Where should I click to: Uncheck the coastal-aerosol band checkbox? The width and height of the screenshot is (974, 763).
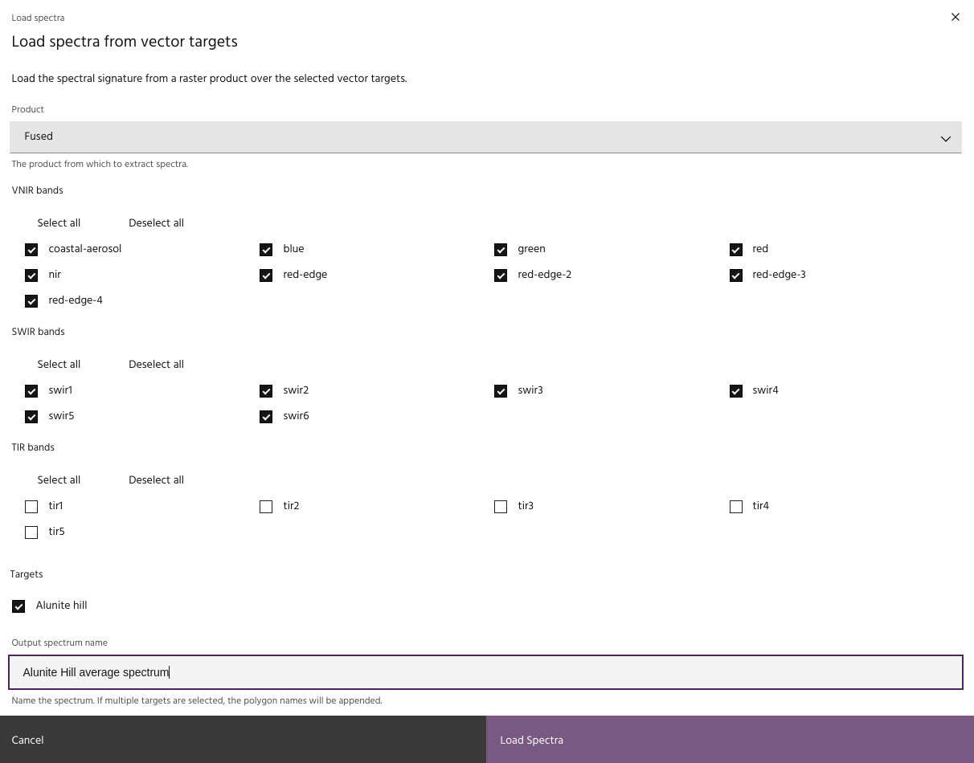click(31, 250)
